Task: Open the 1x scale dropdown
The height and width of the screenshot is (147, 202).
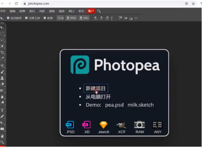Action: (60, 18)
